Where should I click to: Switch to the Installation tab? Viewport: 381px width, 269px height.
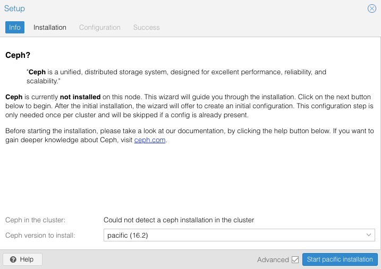[50, 27]
